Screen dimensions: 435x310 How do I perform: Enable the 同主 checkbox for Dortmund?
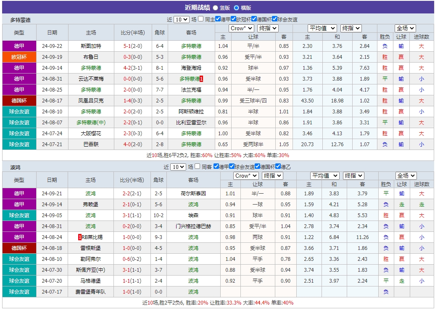coord(200,18)
